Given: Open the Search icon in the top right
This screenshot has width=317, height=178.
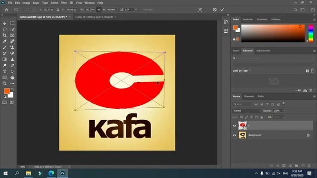Looking at the screenshot, I should [x=295, y=10].
